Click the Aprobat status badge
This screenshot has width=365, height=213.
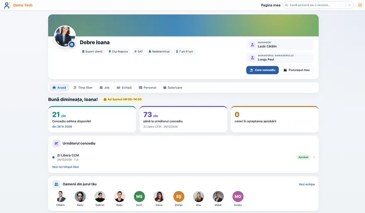[x=303, y=157]
